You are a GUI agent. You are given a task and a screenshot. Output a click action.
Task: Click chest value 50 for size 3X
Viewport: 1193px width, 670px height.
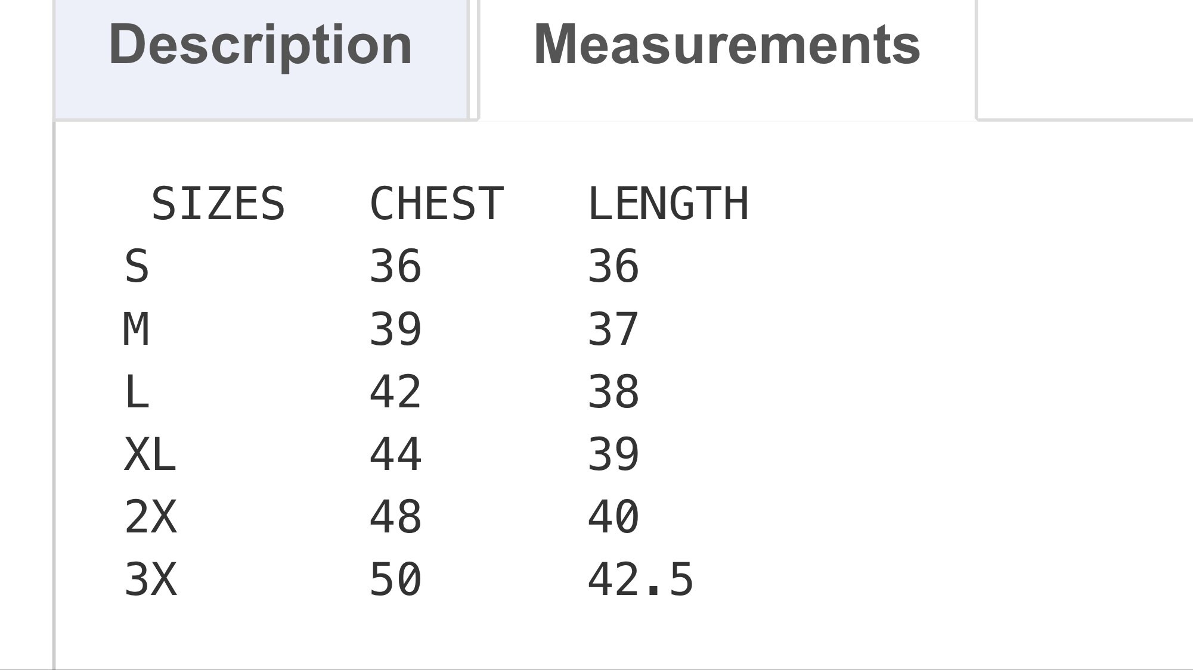tap(395, 579)
